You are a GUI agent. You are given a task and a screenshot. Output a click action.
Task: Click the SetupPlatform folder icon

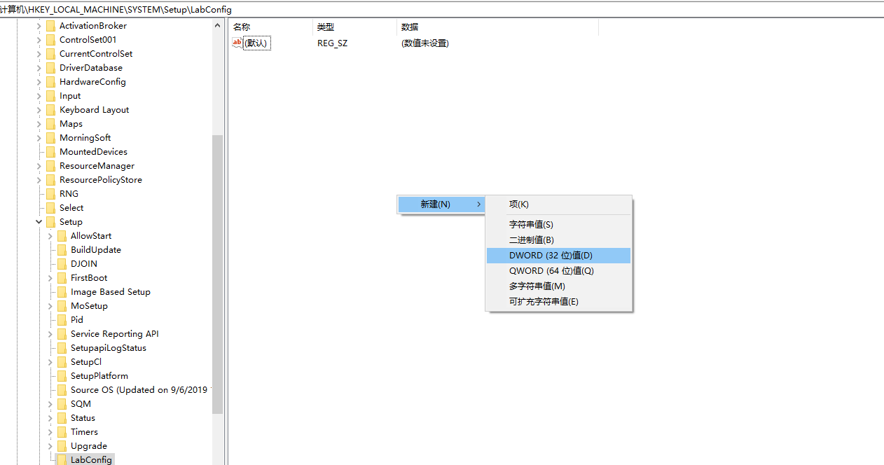[x=62, y=376]
